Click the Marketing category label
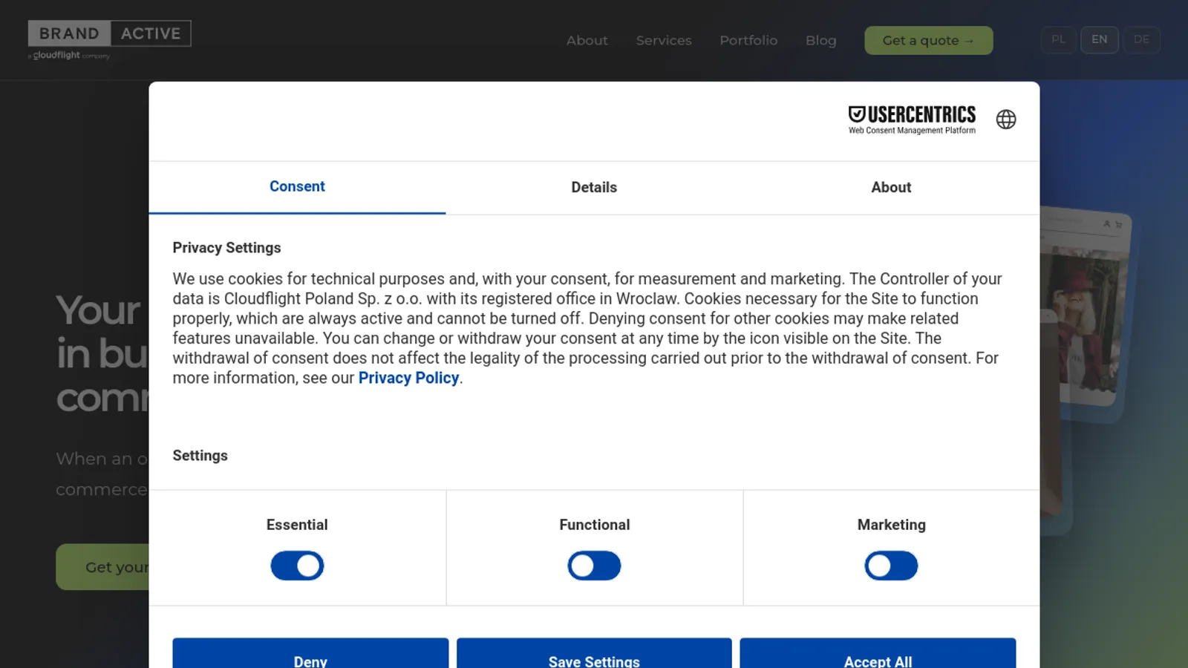The image size is (1188, 668). [891, 525]
